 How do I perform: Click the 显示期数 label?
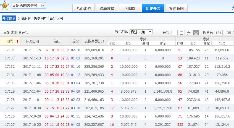tap(122, 32)
